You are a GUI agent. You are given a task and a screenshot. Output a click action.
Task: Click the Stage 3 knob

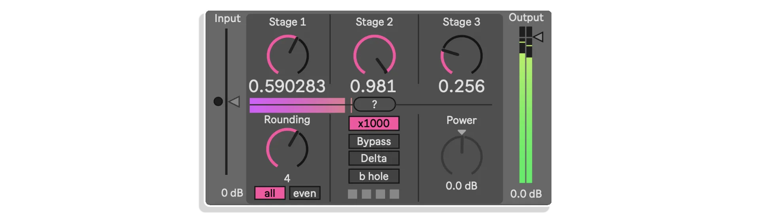point(461,55)
